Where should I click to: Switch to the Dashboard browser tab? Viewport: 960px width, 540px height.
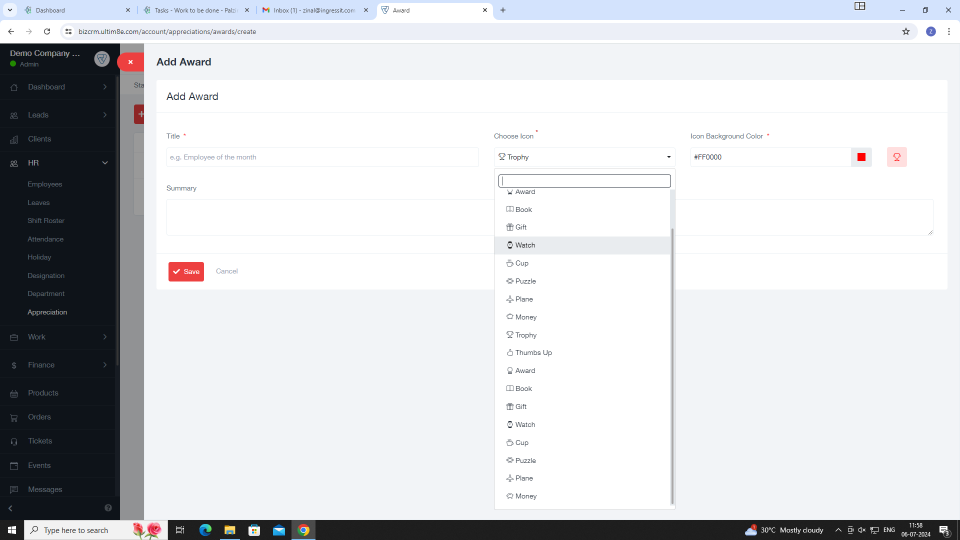(x=77, y=10)
